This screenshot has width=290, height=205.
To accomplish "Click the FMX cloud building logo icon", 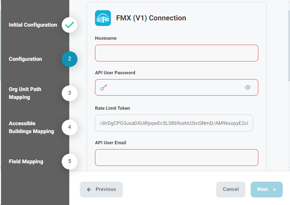I will [x=103, y=18].
